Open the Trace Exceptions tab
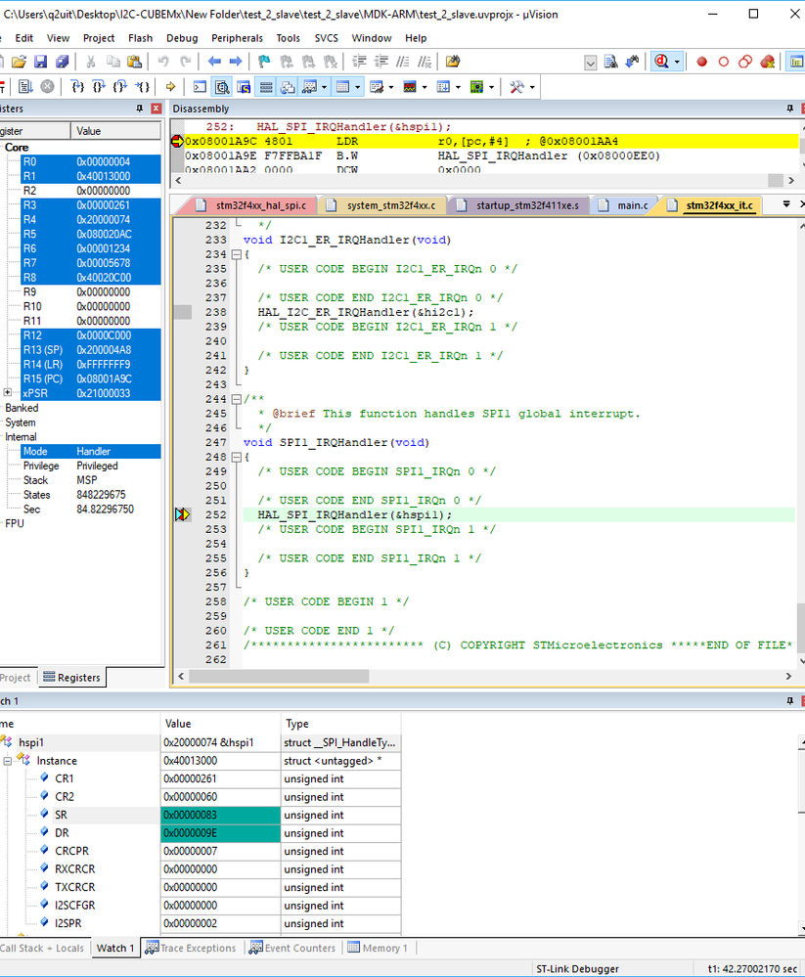The height and width of the screenshot is (977, 805). 190,948
